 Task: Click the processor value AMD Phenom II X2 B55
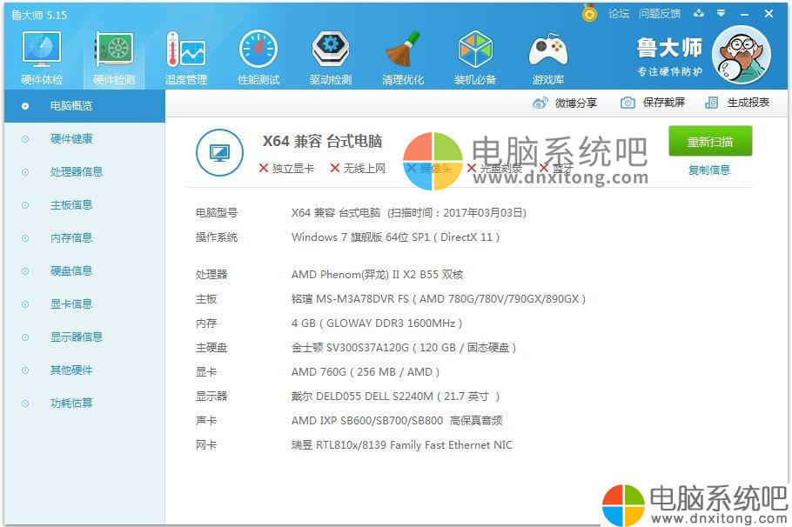[x=378, y=275]
